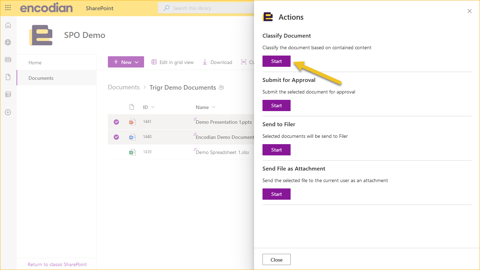This screenshot has height=270, width=480.
Task: Click the SPO Demo site logo
Action: 41,35
